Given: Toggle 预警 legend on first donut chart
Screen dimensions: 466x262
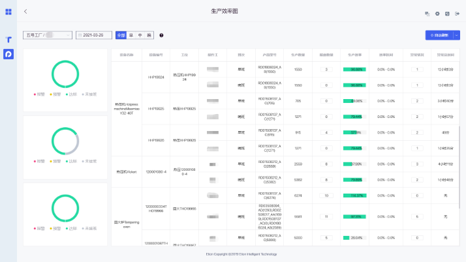Looking at the screenshot, I should click(55, 95).
